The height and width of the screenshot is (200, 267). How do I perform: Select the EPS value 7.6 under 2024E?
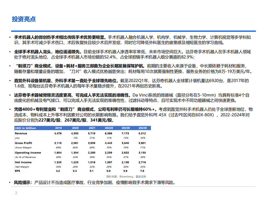pos(142,171)
